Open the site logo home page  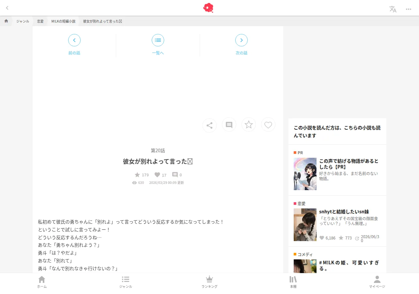pos(208,8)
